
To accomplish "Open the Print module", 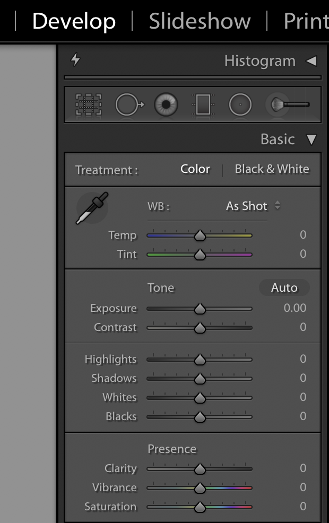I will pos(306,21).
